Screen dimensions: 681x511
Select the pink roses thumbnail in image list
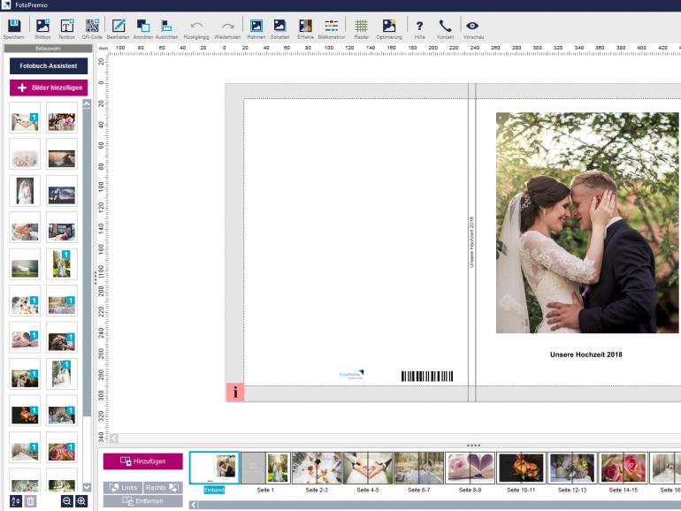pyautogui.click(x=62, y=447)
